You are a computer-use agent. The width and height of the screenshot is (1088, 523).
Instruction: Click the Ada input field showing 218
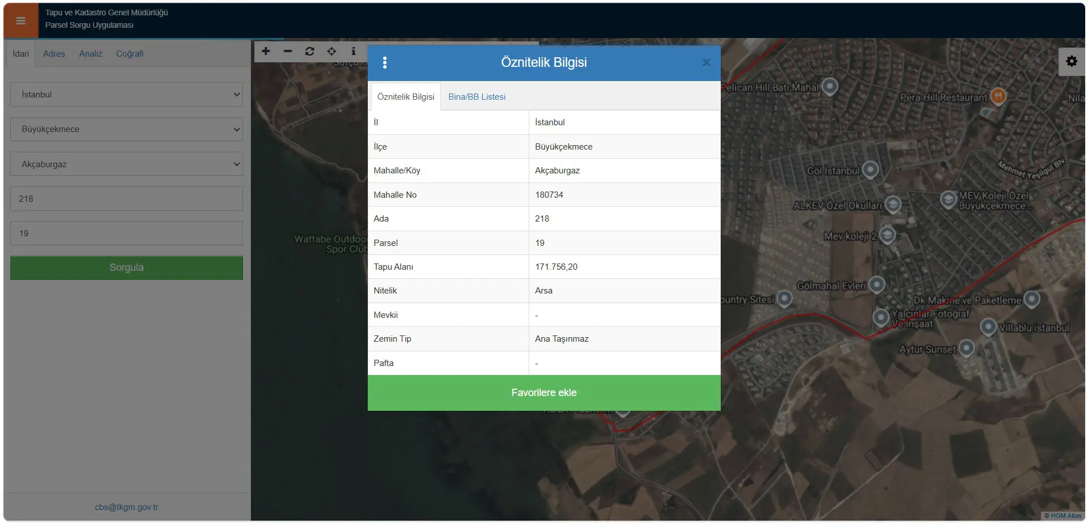click(x=126, y=199)
